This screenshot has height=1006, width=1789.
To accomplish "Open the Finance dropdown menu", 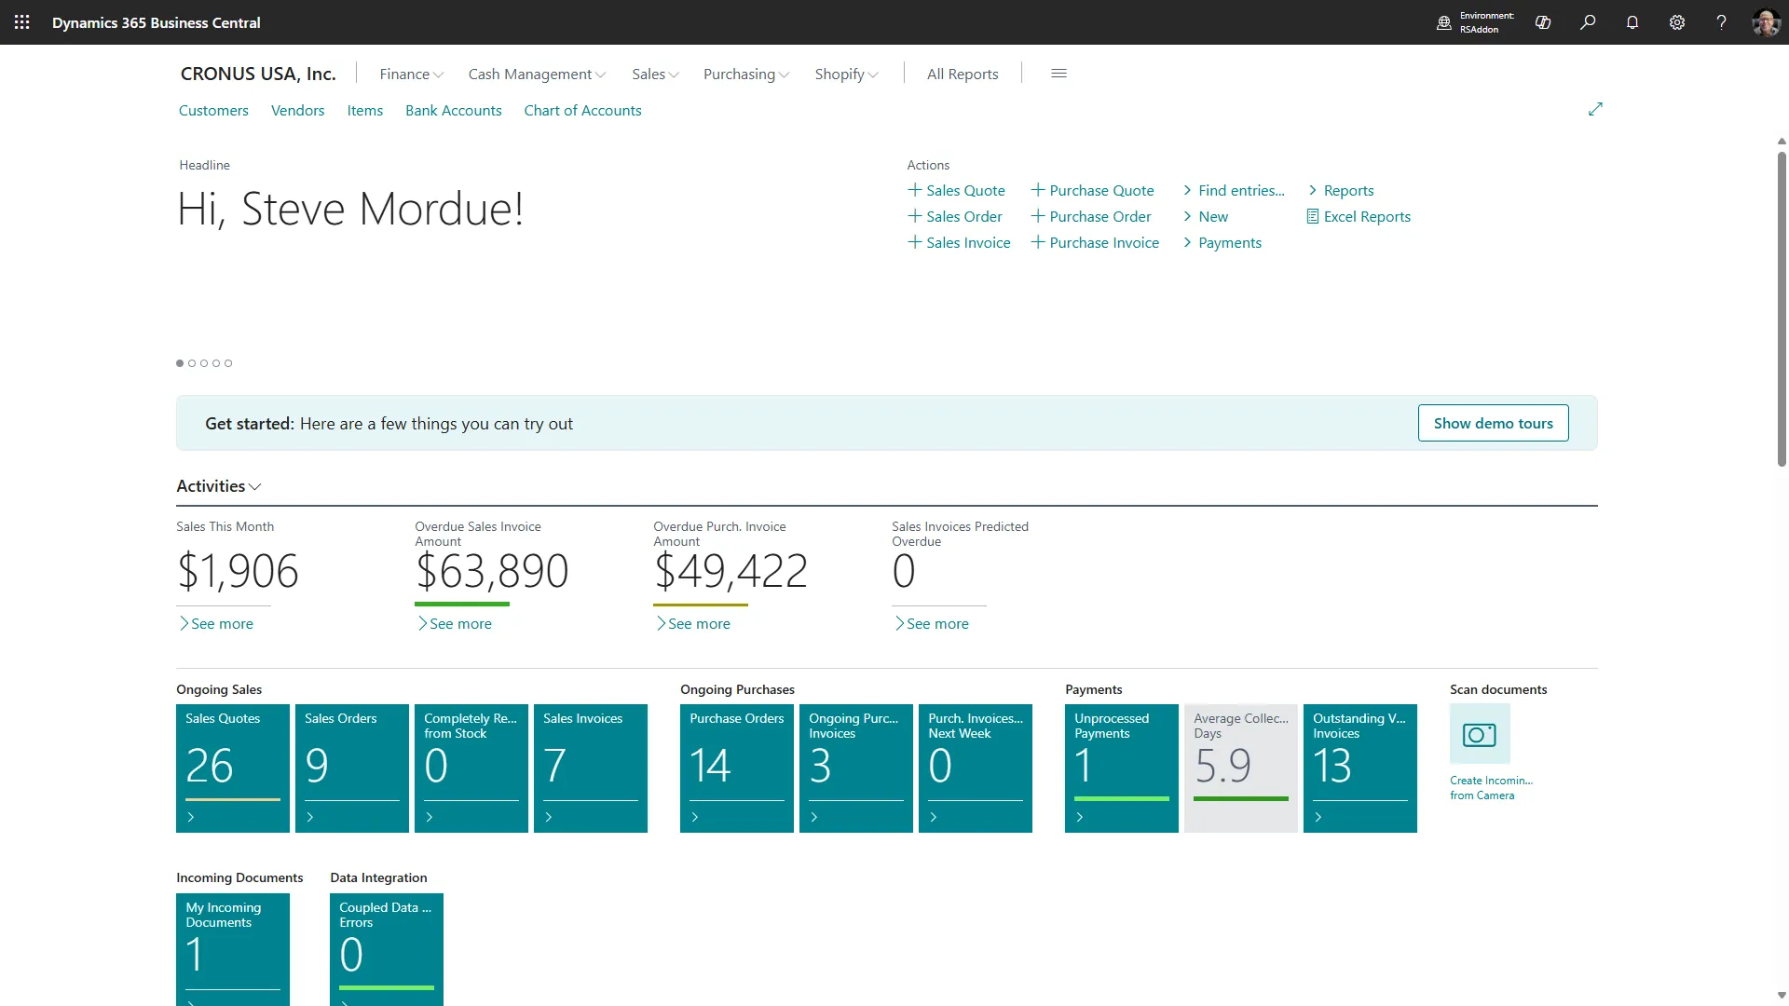I will 410,74.
